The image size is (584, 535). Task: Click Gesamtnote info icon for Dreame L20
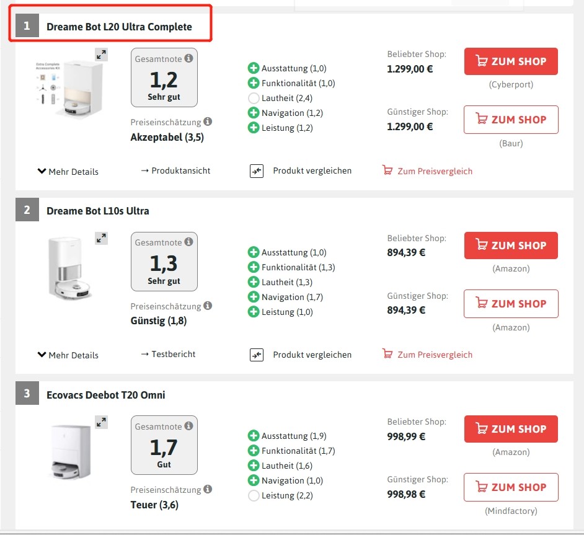[188, 59]
